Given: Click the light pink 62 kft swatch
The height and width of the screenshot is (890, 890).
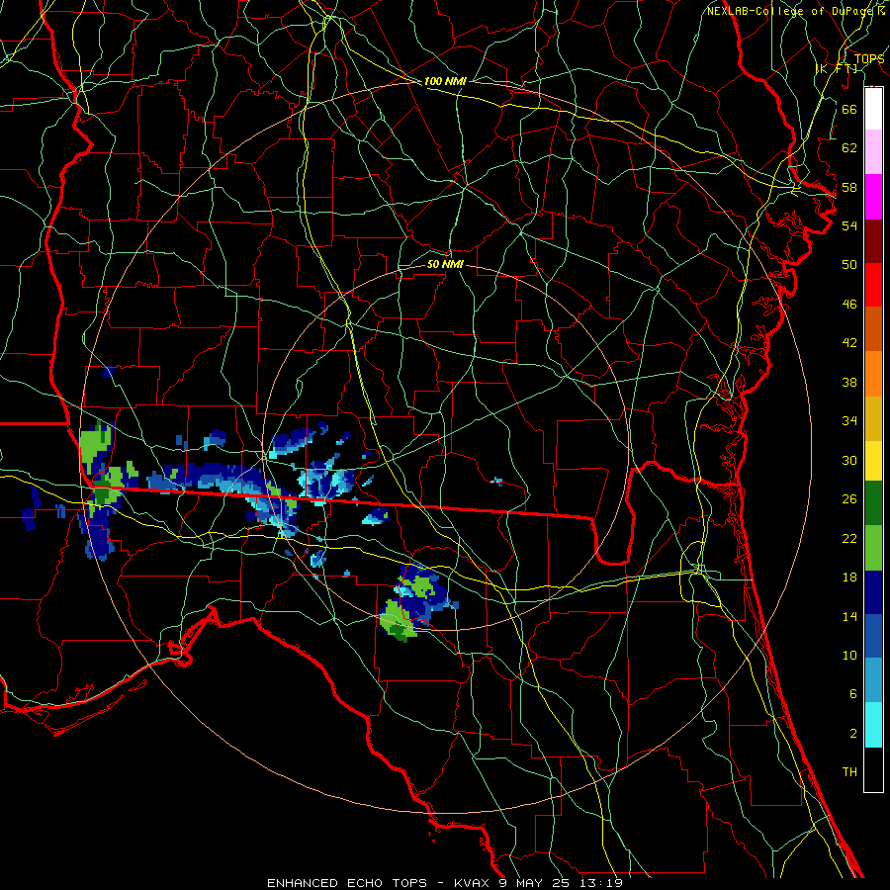Looking at the screenshot, I should coord(873,151).
